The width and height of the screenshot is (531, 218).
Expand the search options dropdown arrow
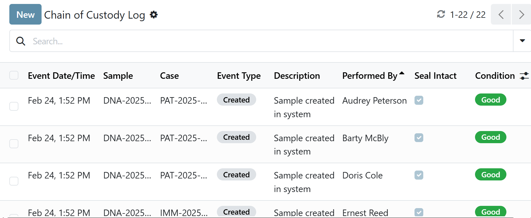coord(522,41)
